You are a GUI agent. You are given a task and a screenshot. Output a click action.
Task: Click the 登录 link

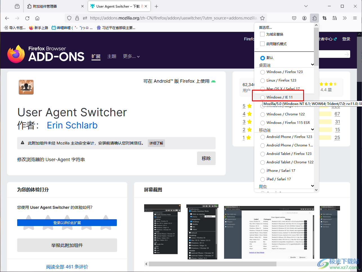click(x=346, y=39)
